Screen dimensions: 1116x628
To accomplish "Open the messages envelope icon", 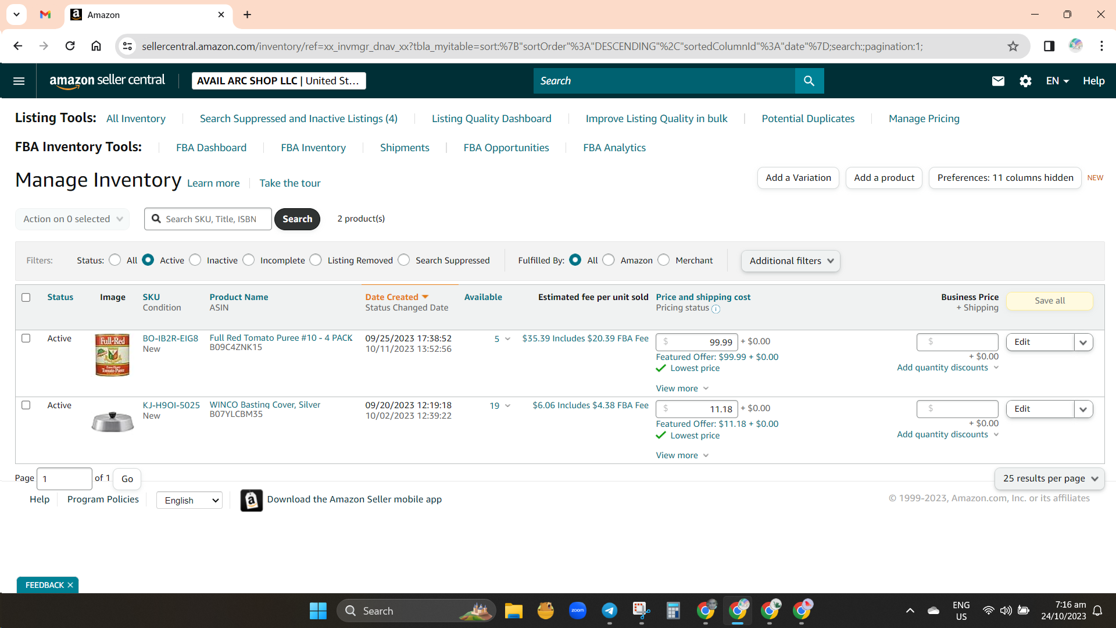I will coord(998,81).
